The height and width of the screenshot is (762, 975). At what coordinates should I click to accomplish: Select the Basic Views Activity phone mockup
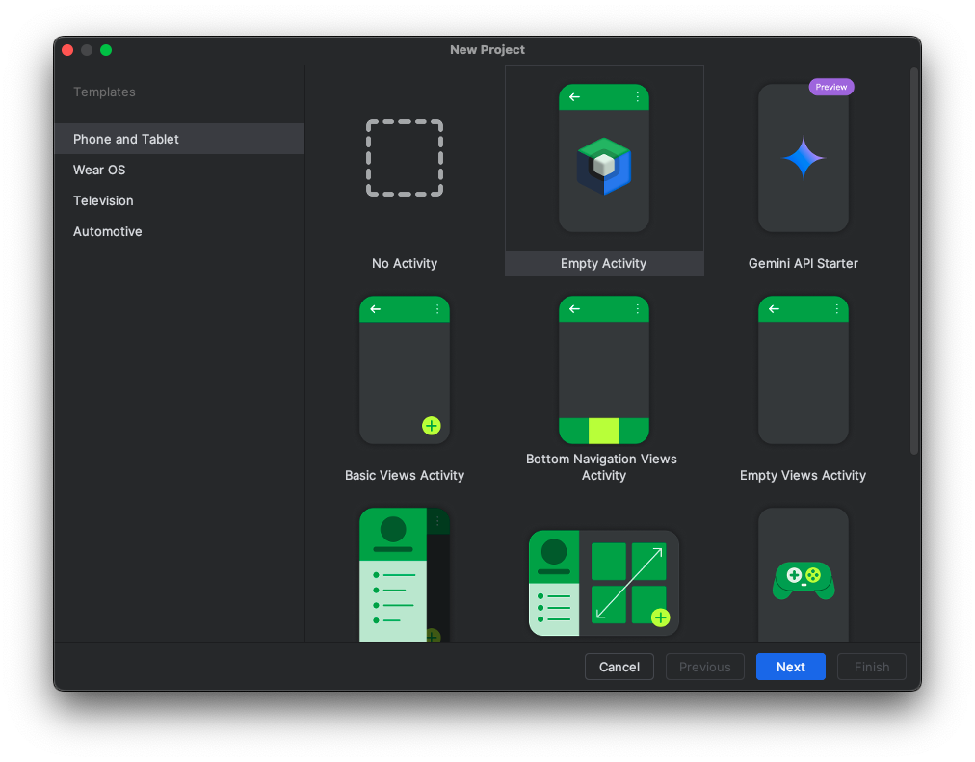(x=405, y=370)
